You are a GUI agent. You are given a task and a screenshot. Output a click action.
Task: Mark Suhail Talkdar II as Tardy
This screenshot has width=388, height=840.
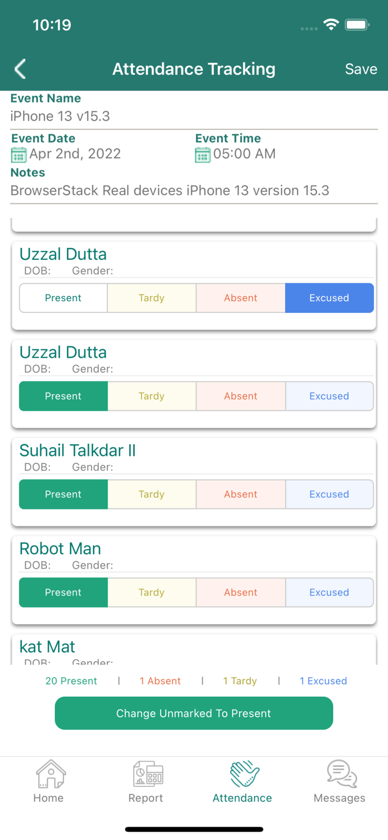pyautogui.click(x=152, y=494)
